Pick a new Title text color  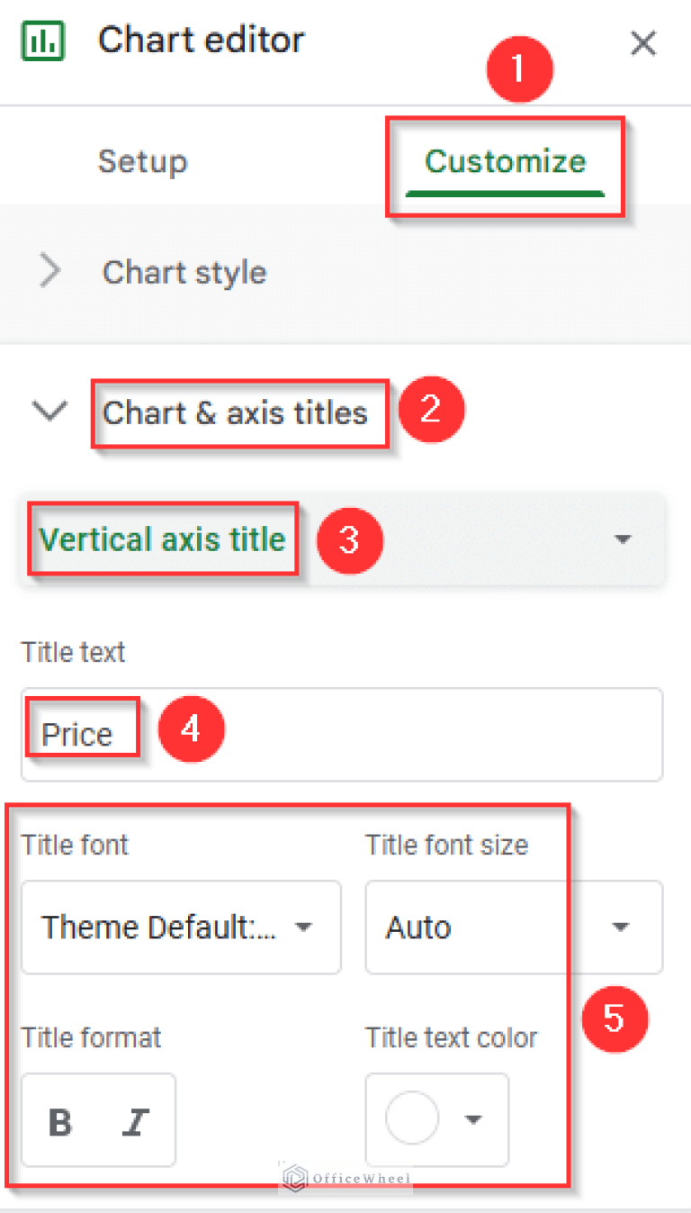point(412,1120)
